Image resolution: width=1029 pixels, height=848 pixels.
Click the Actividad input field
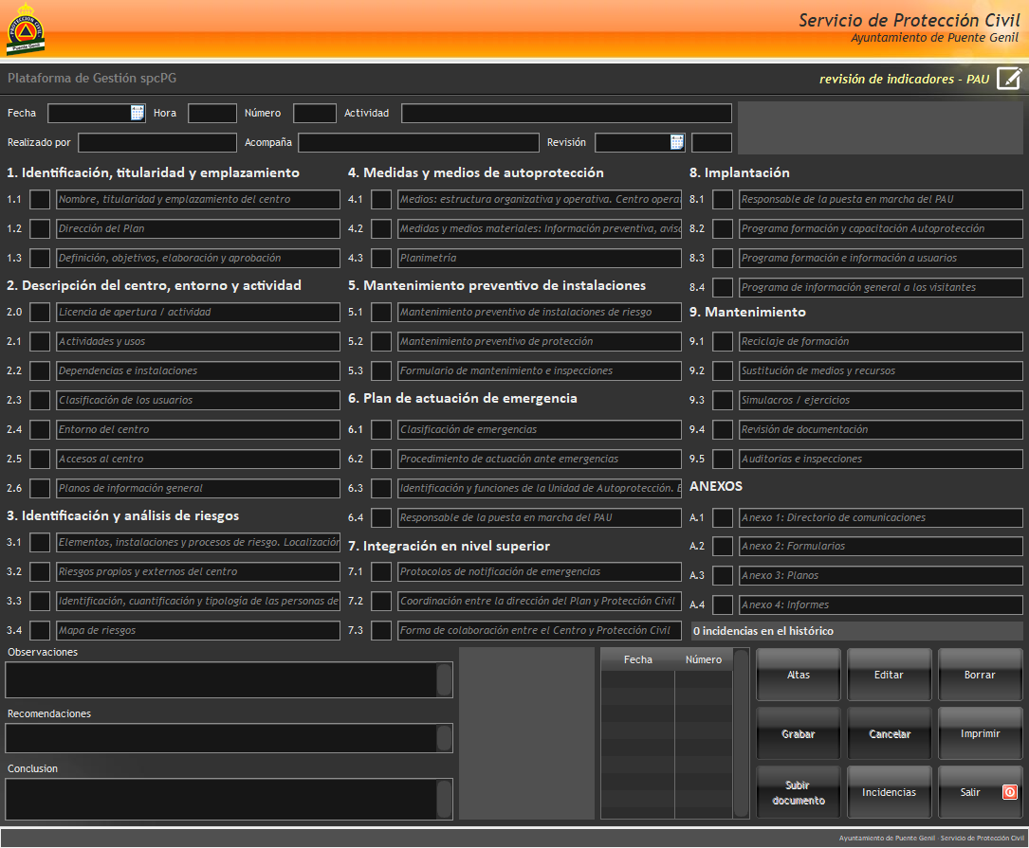566,113
